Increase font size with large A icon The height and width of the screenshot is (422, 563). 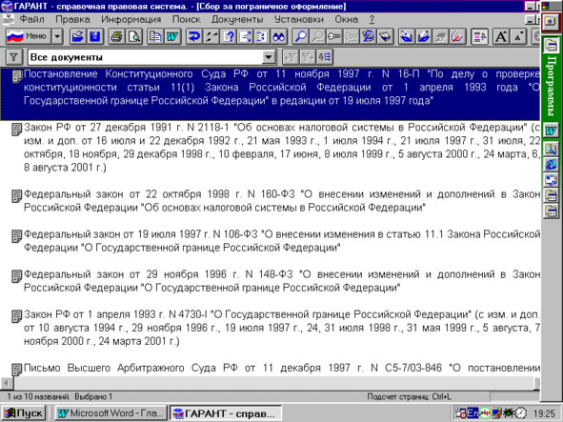(x=501, y=36)
